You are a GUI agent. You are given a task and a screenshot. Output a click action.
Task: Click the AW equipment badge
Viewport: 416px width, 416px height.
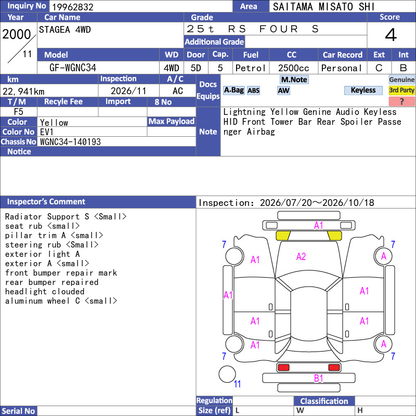click(283, 90)
